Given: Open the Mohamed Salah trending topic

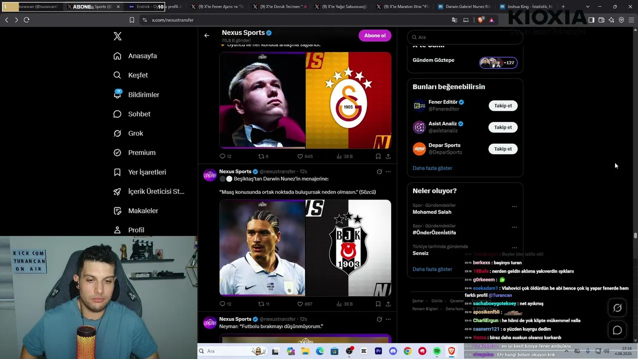Looking at the screenshot, I should click(x=432, y=212).
